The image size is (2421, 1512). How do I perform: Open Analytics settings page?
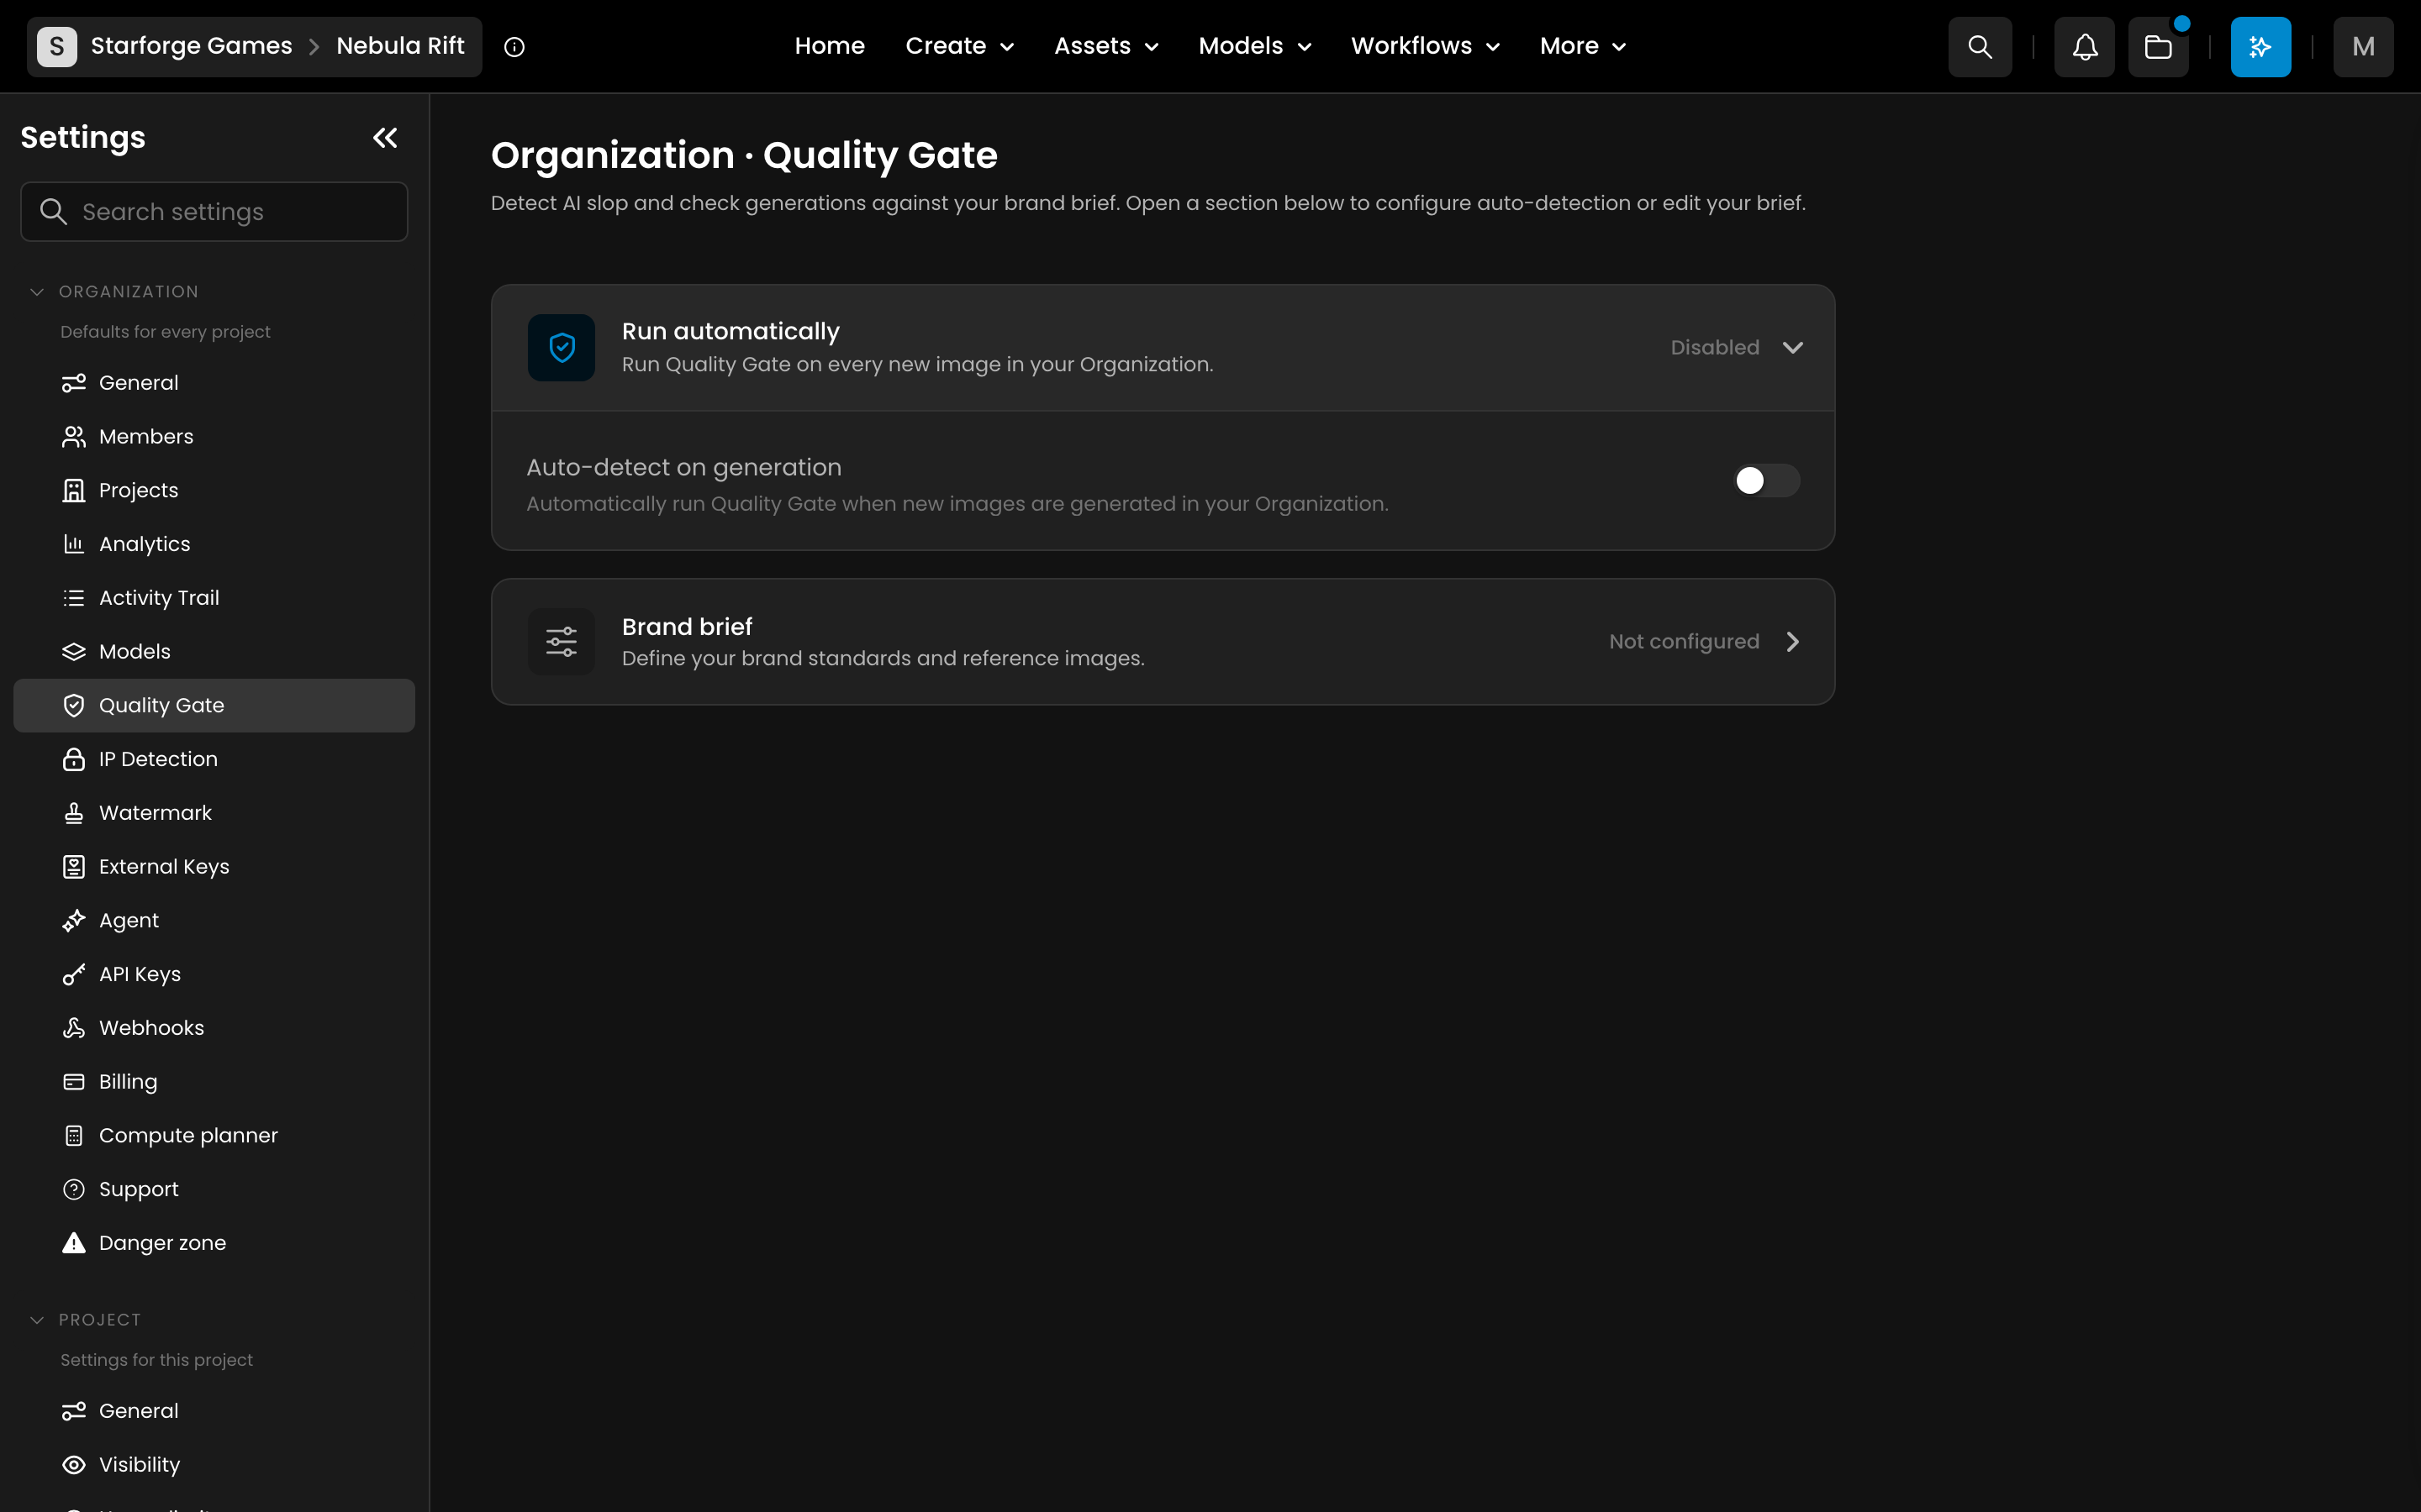click(x=214, y=544)
